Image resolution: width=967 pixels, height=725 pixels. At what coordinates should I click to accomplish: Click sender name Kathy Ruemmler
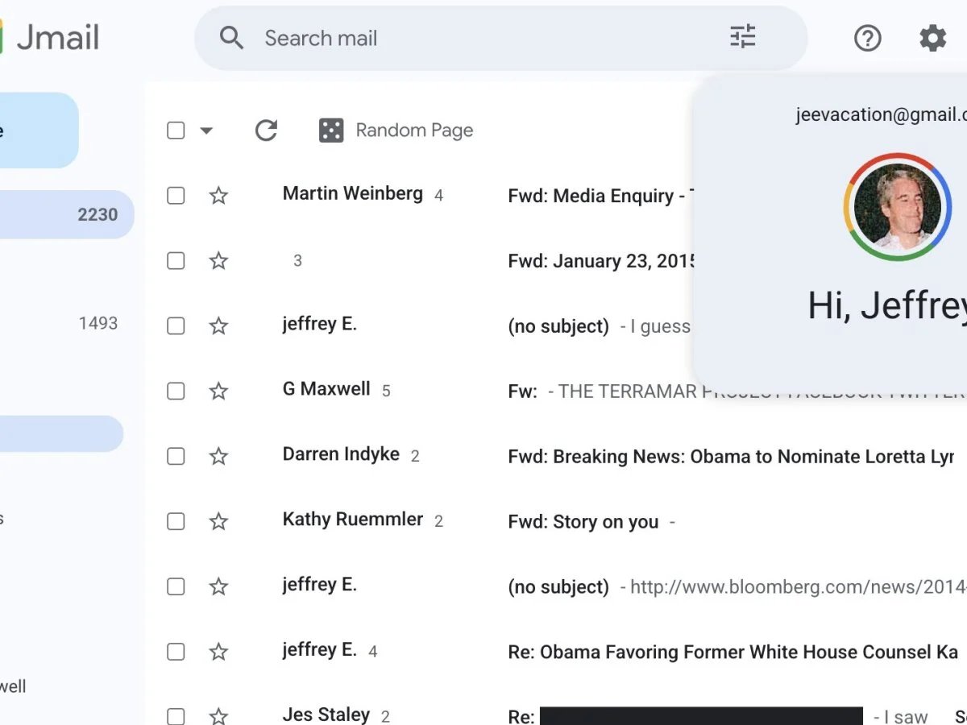pyautogui.click(x=353, y=520)
